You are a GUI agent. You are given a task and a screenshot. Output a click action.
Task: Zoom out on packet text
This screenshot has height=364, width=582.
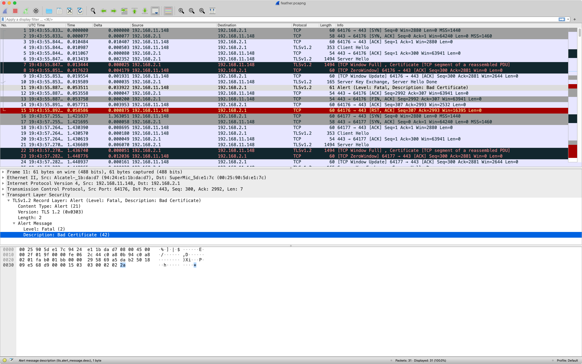(192, 11)
